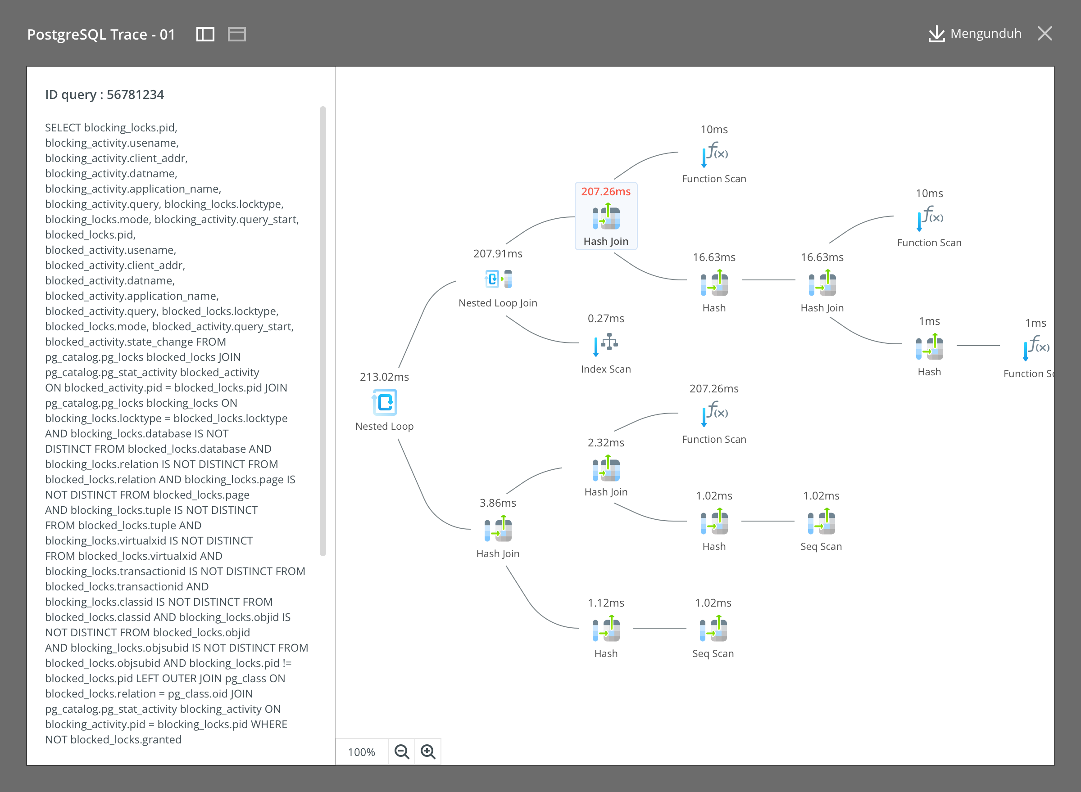Screen dimensions: 1081x792
Task: Click the 1.12ms duration label
Action: 606,603
